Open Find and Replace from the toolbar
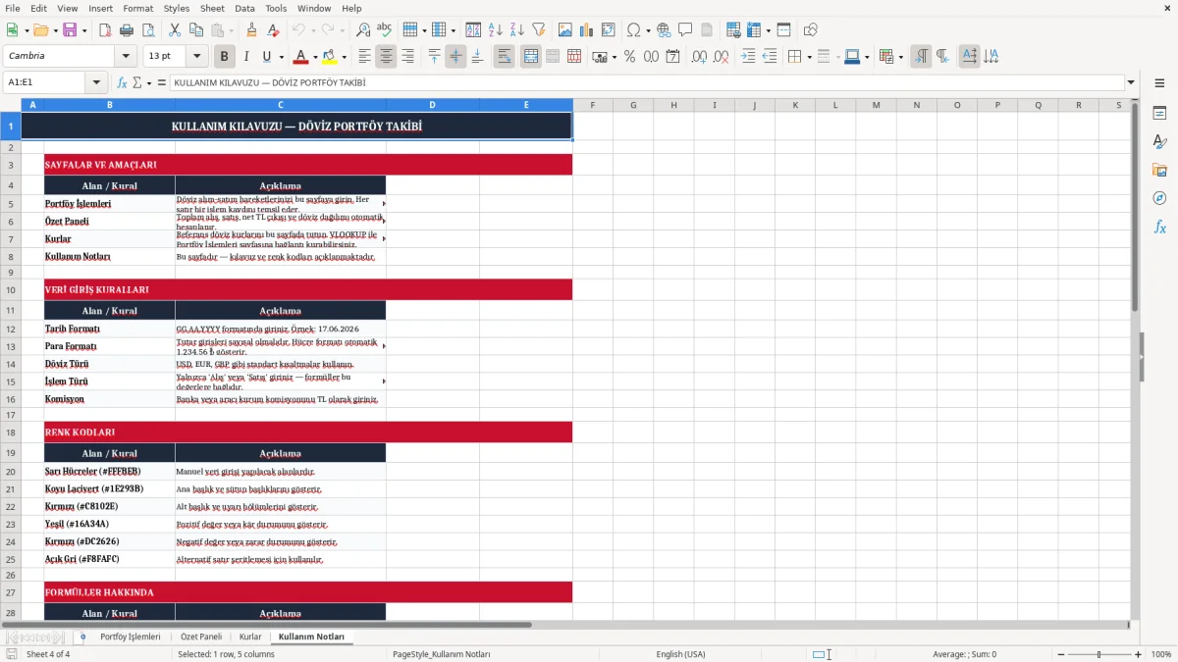 click(363, 30)
